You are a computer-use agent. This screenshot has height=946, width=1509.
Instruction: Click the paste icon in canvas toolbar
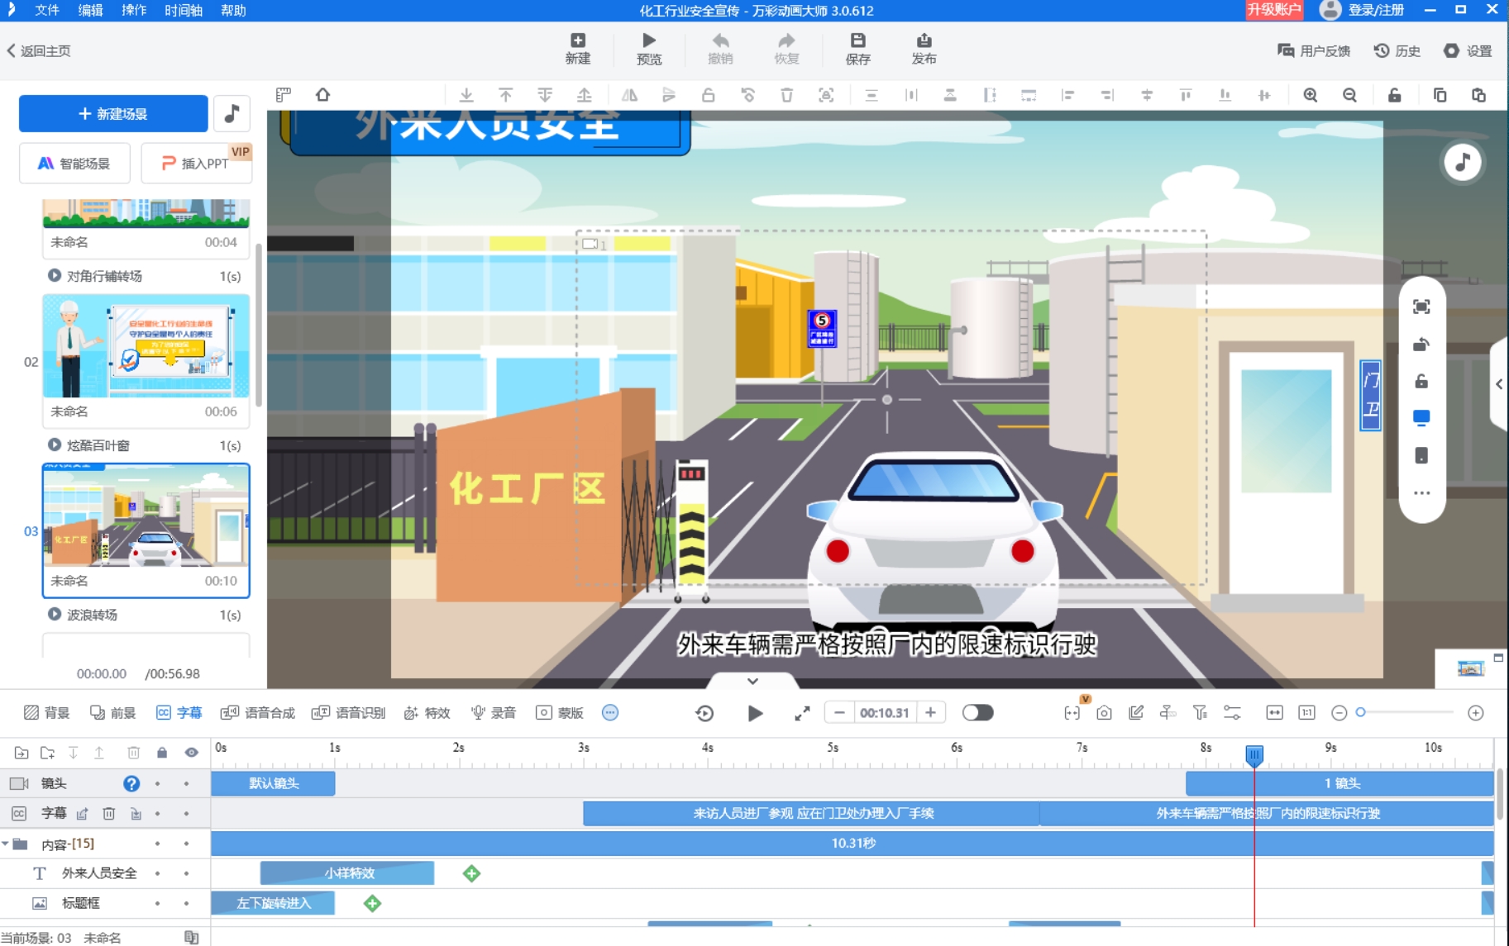click(1478, 95)
